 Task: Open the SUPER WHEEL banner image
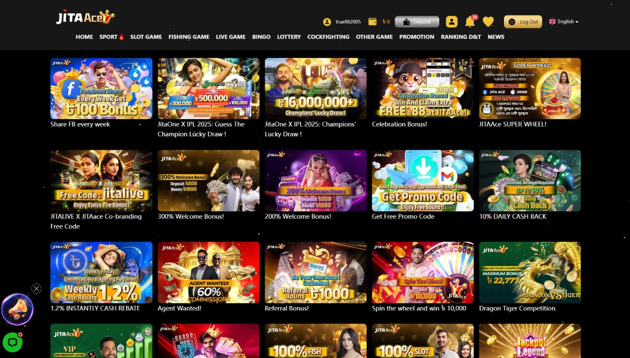tap(530, 88)
